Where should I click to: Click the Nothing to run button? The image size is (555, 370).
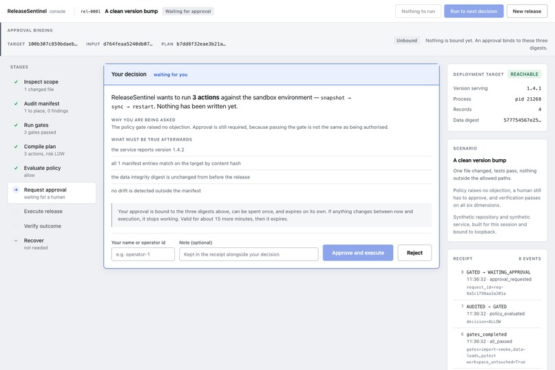pyautogui.click(x=418, y=11)
